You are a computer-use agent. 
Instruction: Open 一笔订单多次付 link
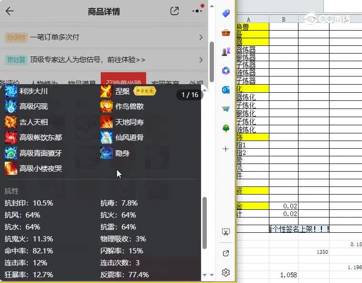(55, 37)
